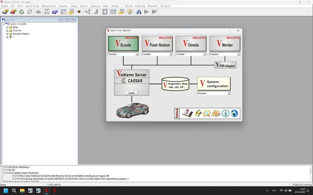Click the binoculars toolbar icon

click(139, 12)
